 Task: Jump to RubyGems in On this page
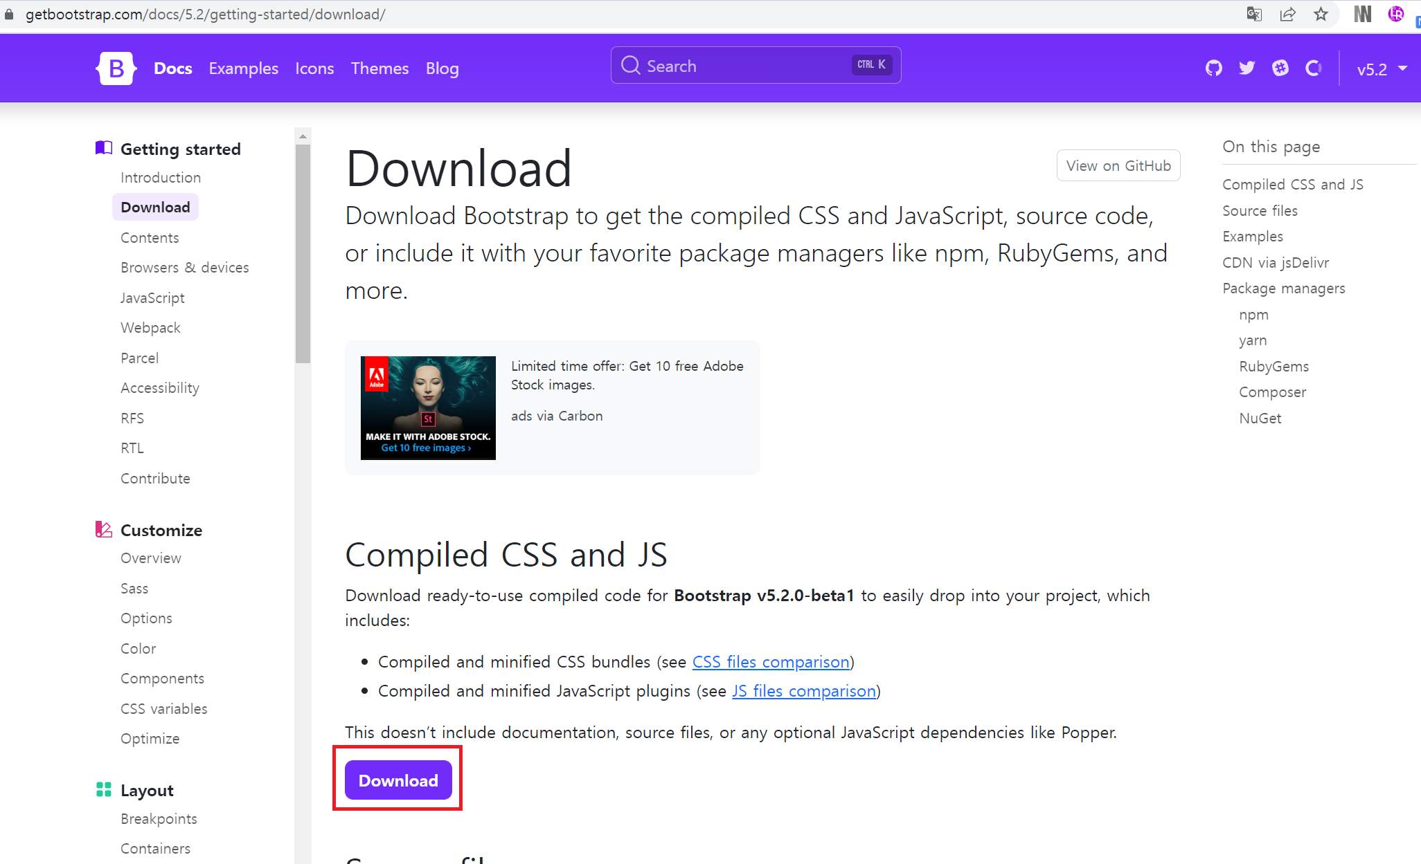point(1273,367)
